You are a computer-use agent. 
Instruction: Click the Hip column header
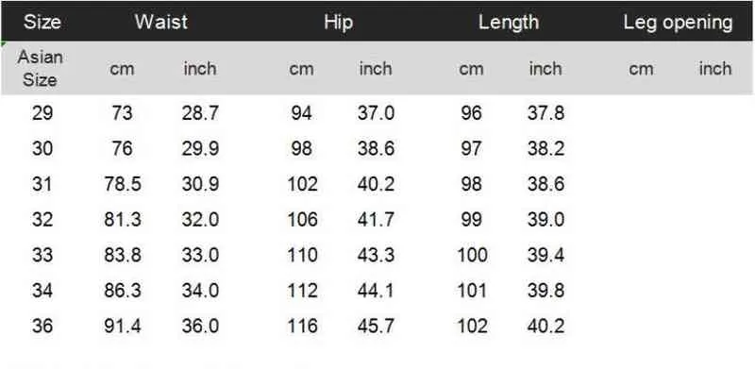tap(338, 22)
